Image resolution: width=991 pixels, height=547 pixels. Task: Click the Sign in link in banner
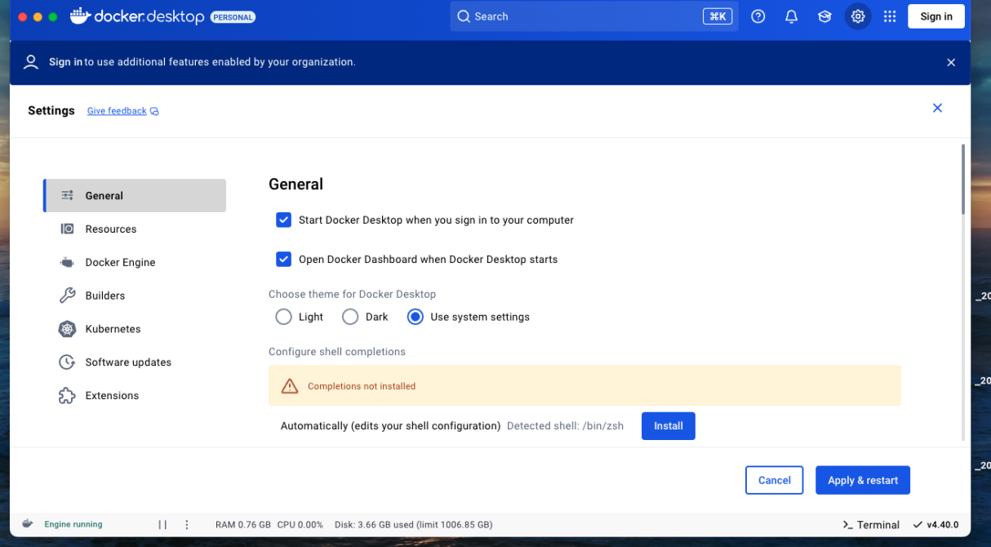(x=65, y=62)
